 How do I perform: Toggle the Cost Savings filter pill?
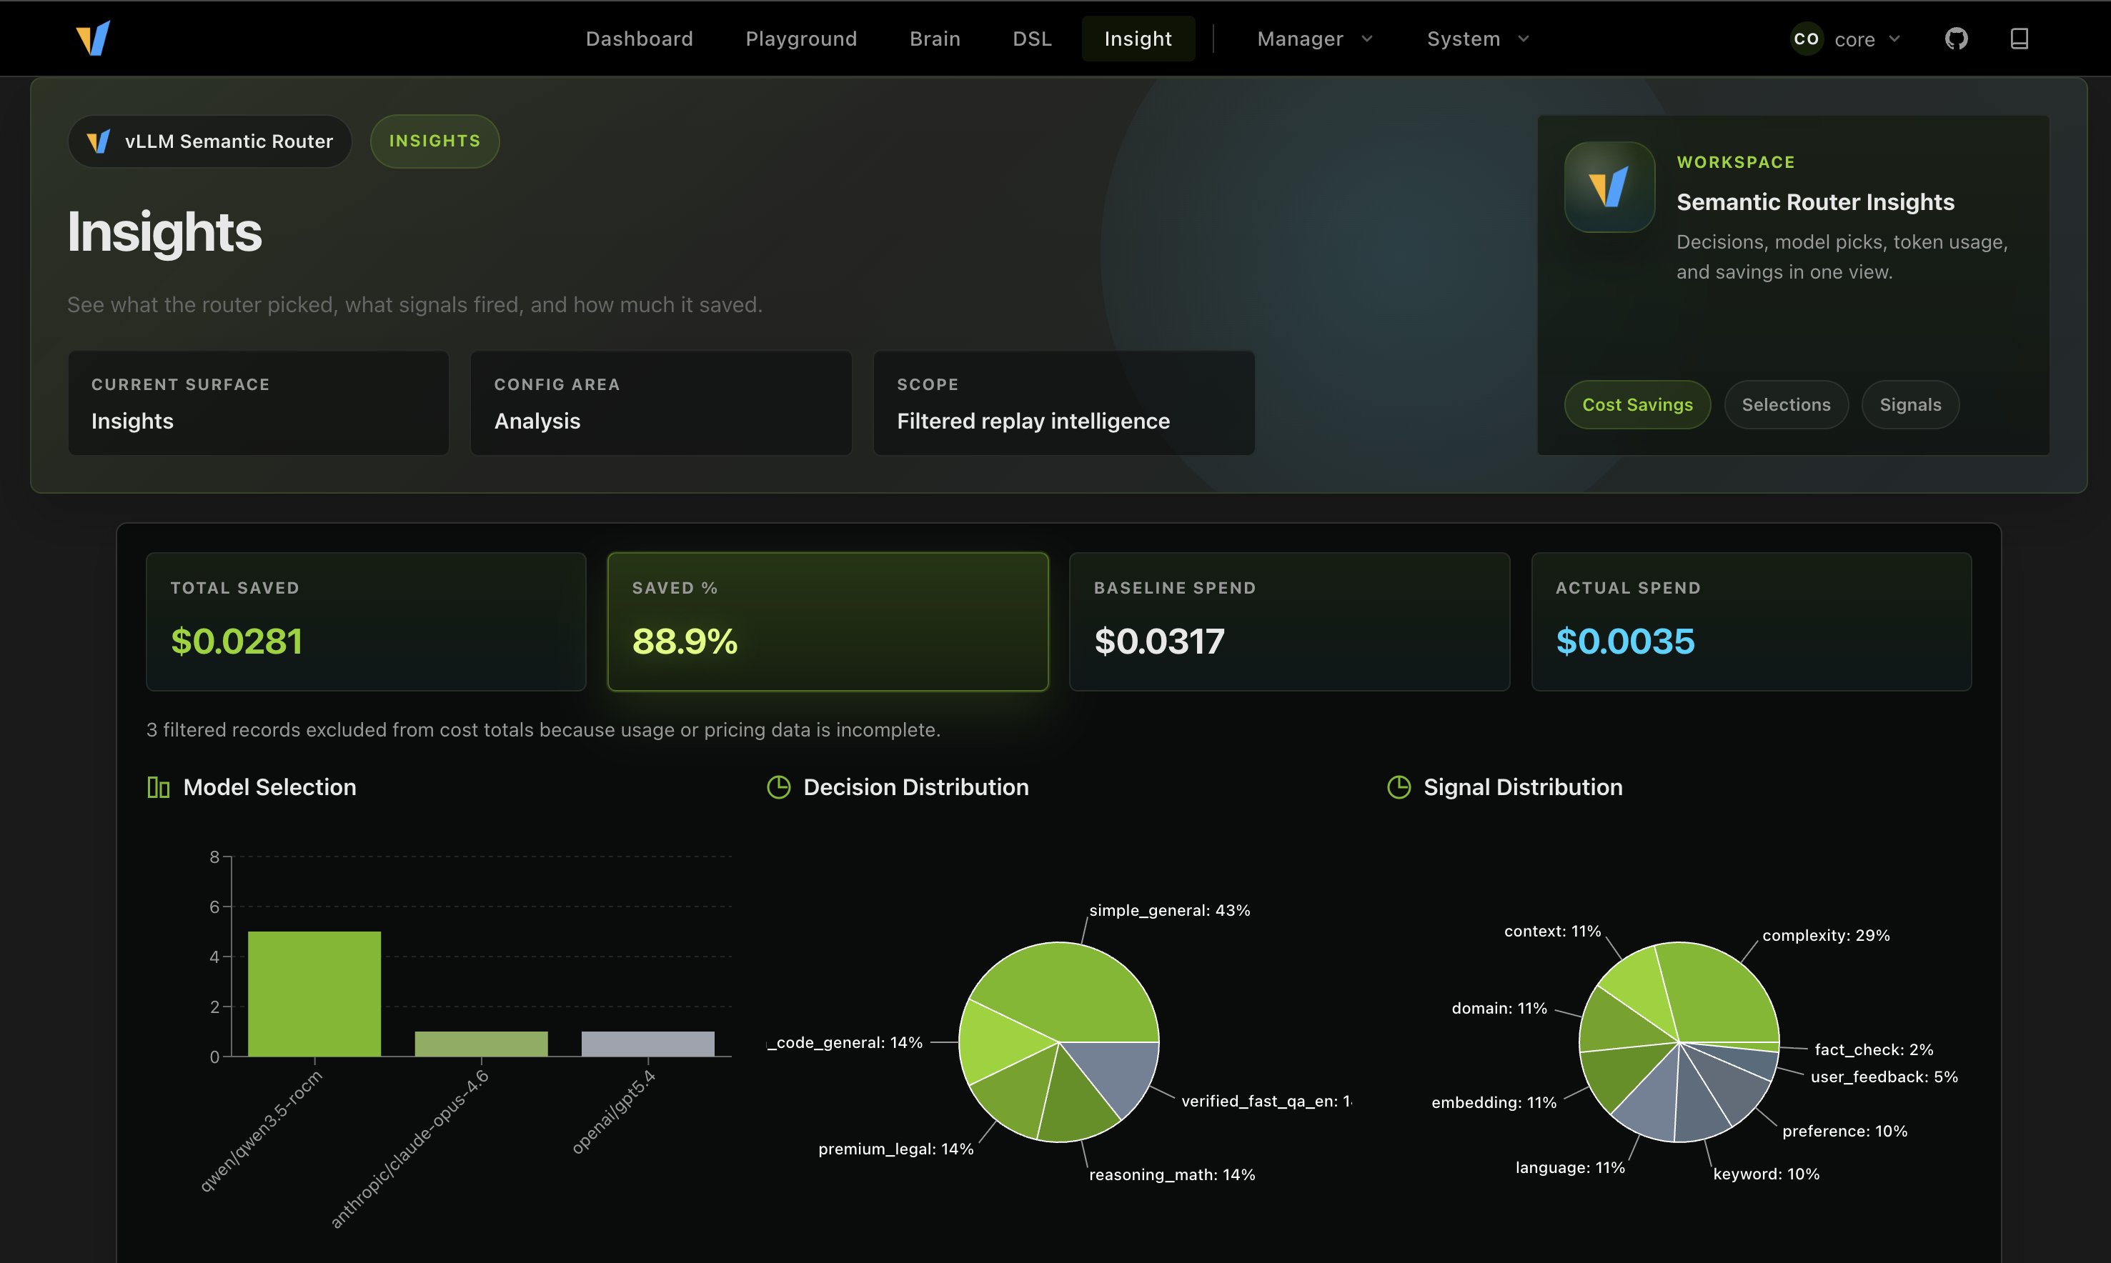1637,404
